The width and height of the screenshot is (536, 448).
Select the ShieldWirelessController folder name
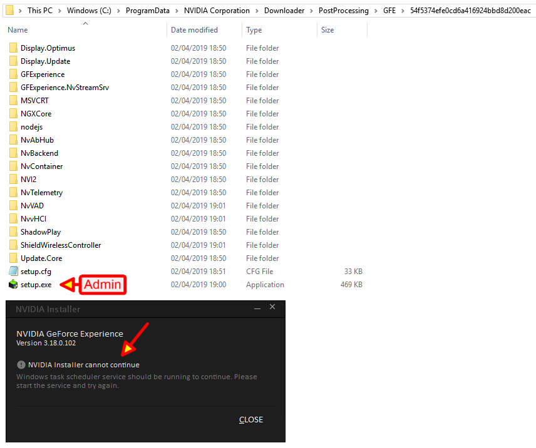point(61,245)
